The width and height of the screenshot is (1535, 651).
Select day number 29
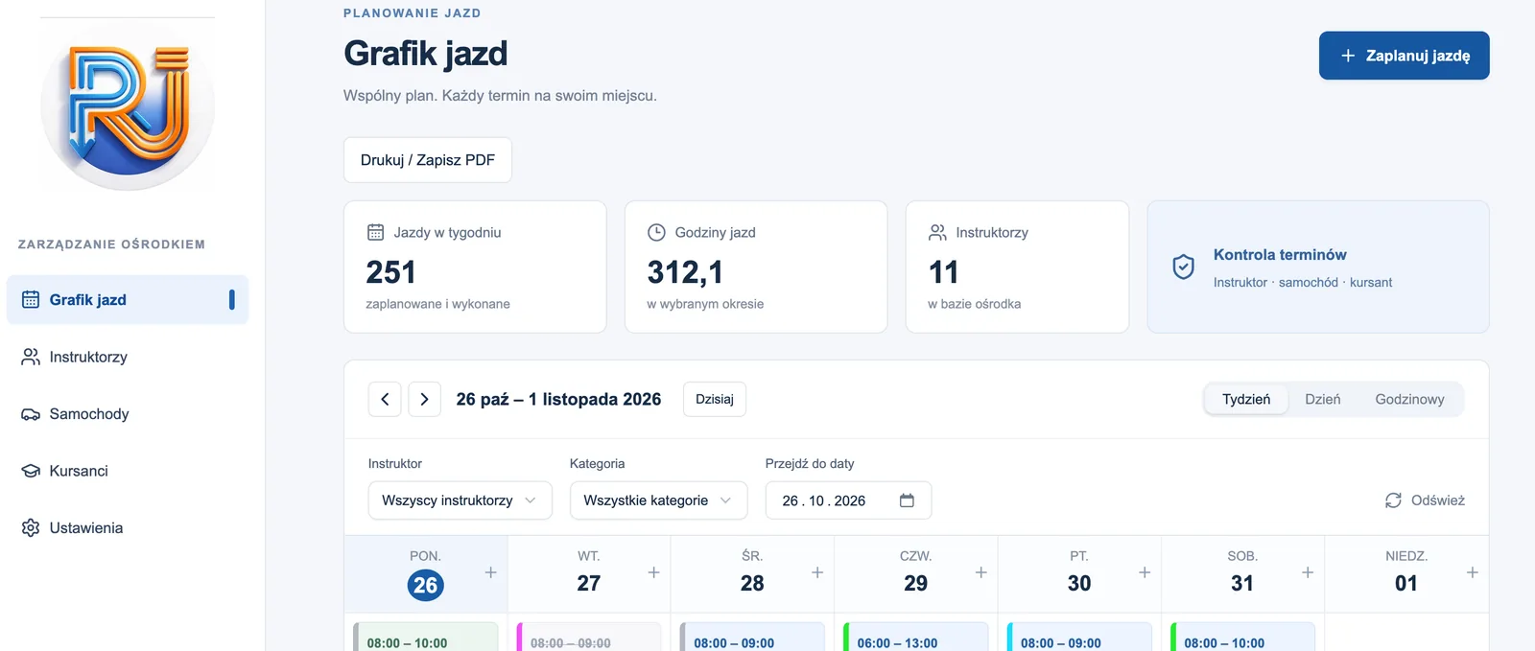click(x=916, y=583)
